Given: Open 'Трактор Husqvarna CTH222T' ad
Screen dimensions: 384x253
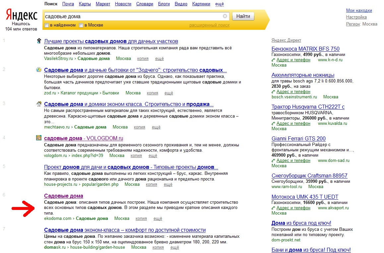Looking at the screenshot, I should [x=308, y=107].
